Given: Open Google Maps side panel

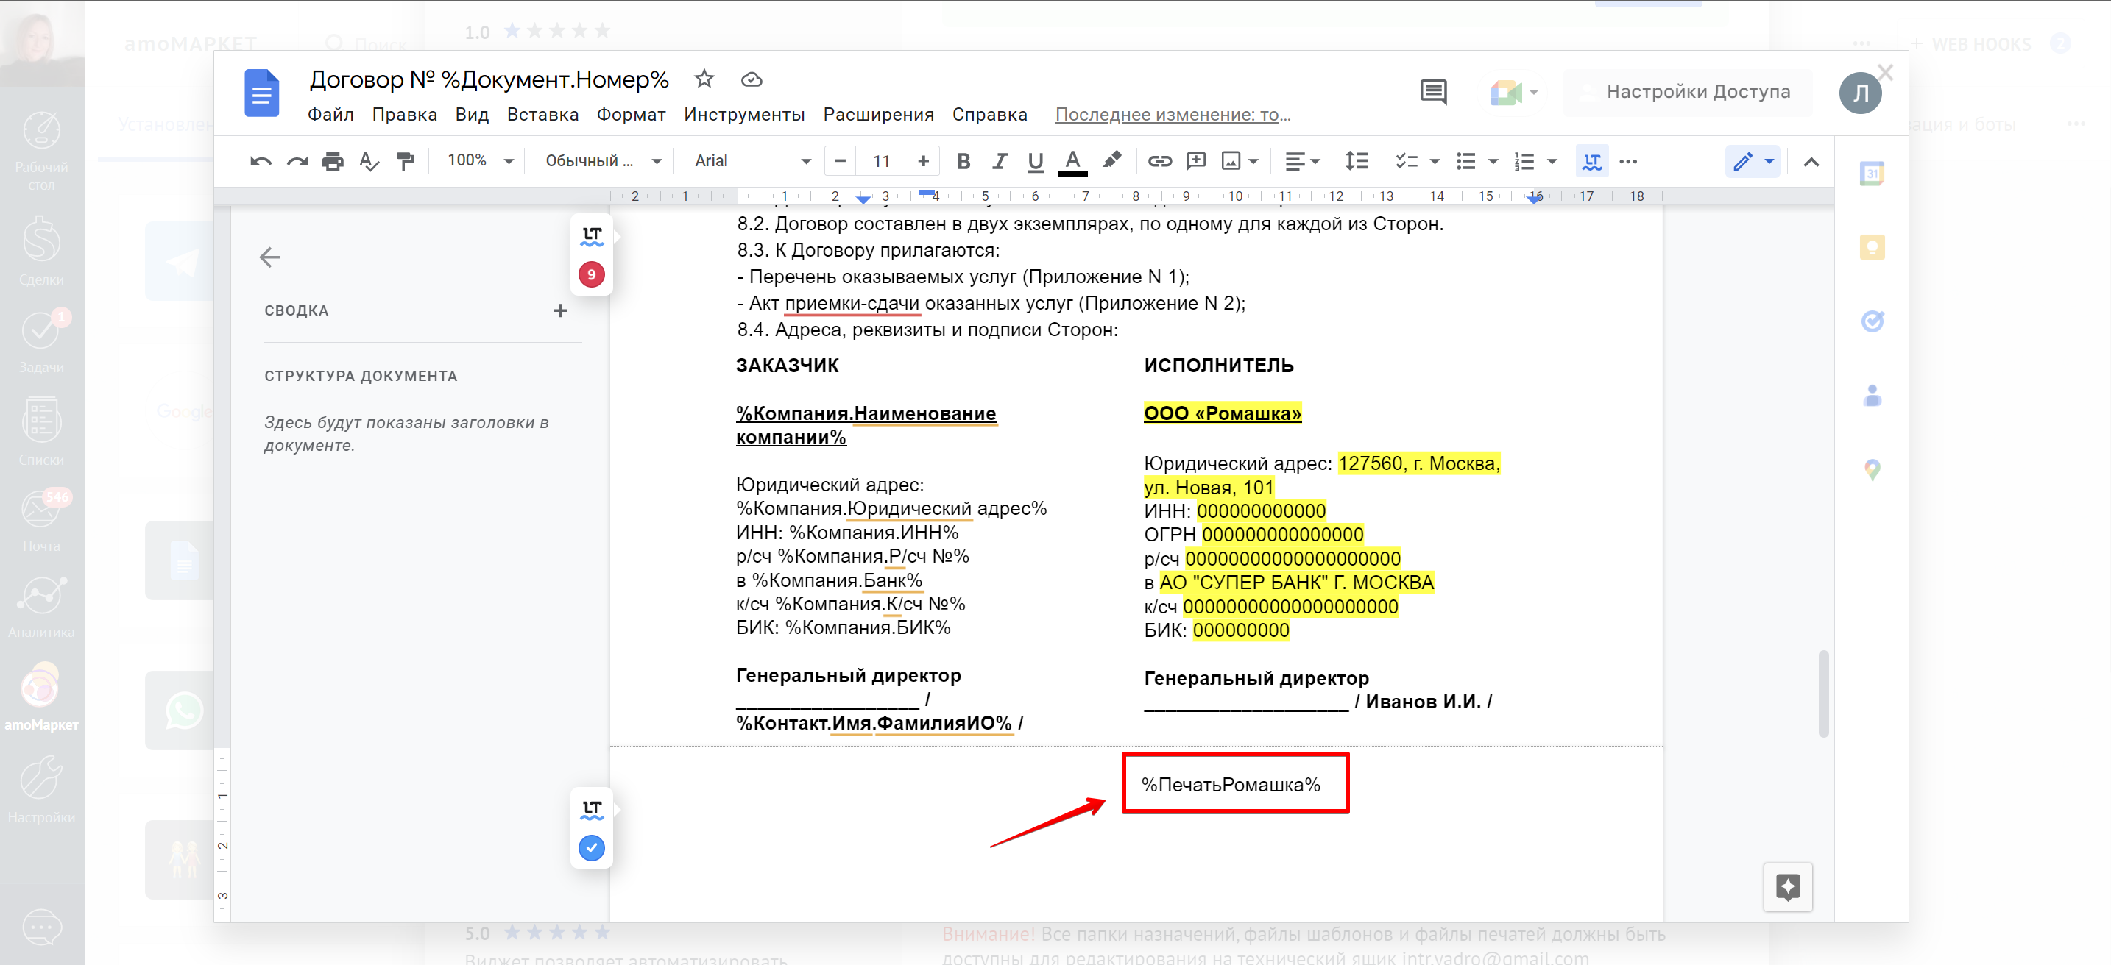Looking at the screenshot, I should coord(1873,469).
